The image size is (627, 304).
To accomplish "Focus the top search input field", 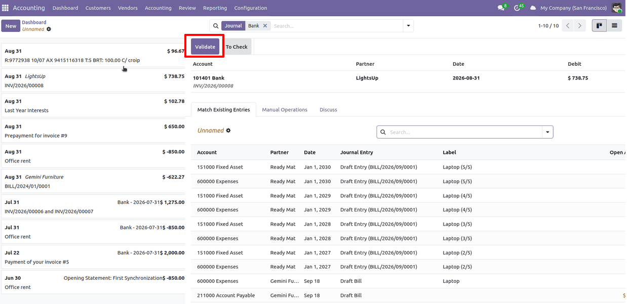I will coord(337,26).
